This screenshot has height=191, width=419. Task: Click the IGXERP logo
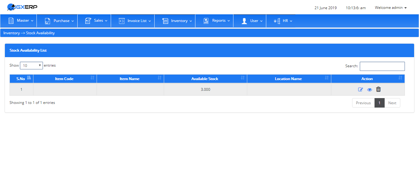point(22,7)
